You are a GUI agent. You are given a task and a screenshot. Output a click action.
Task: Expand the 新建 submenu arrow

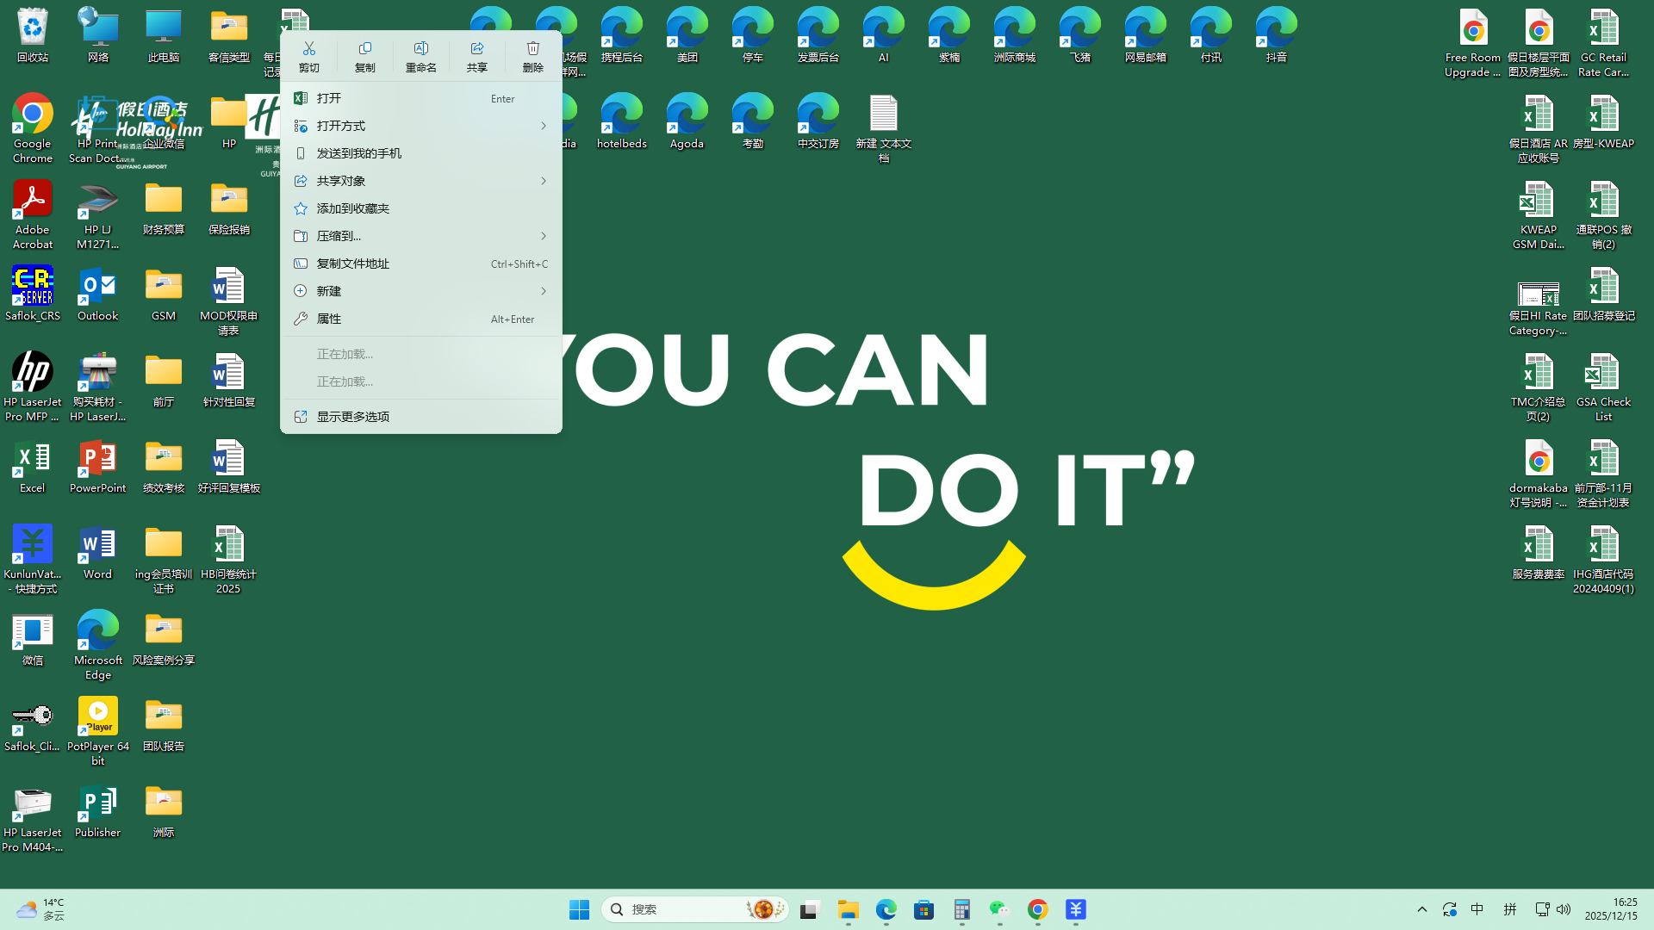pos(543,291)
